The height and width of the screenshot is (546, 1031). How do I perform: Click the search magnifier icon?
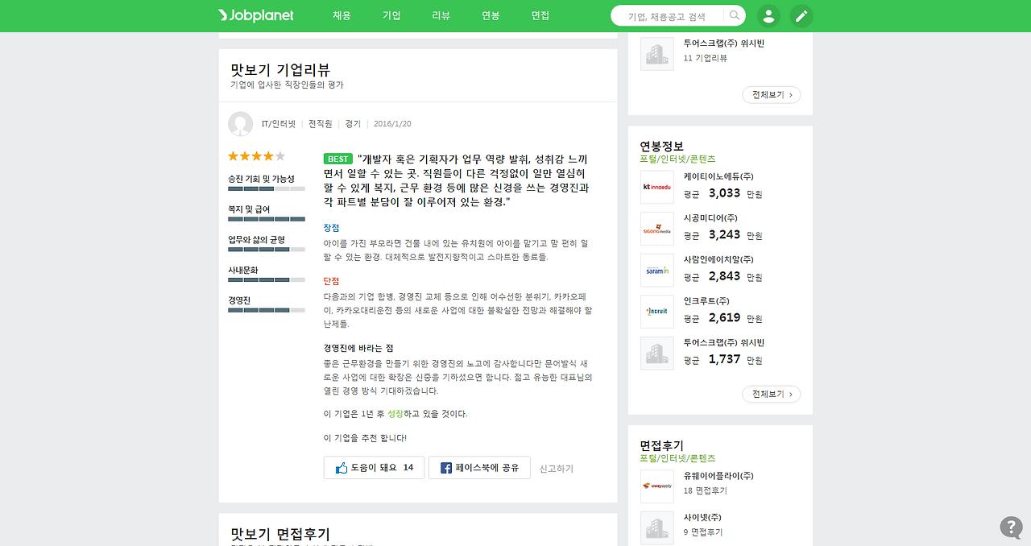point(733,15)
